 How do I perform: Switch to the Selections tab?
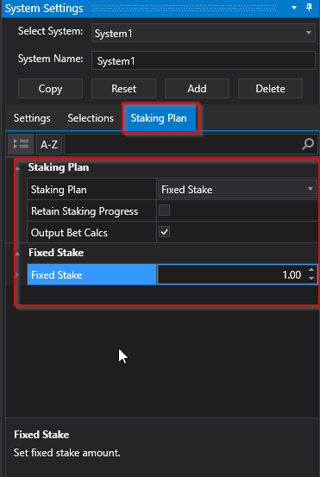(x=91, y=118)
